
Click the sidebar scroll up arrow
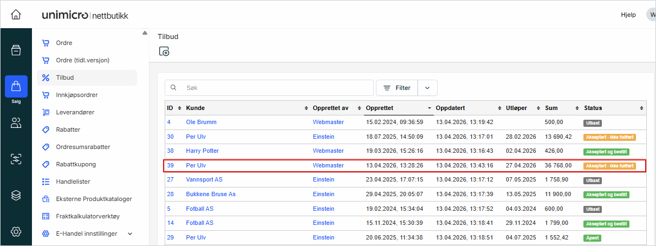click(145, 33)
